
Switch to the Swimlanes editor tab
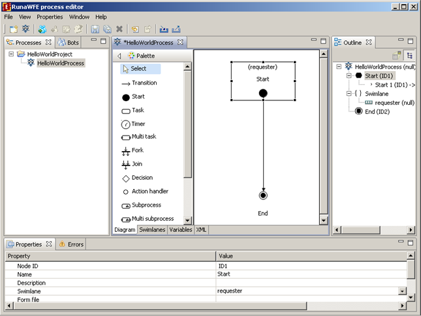[x=152, y=230]
